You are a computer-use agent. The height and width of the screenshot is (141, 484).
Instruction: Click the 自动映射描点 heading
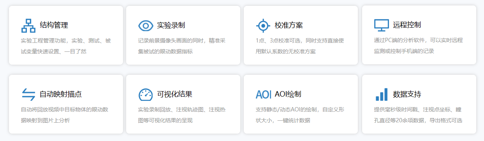click(x=61, y=94)
